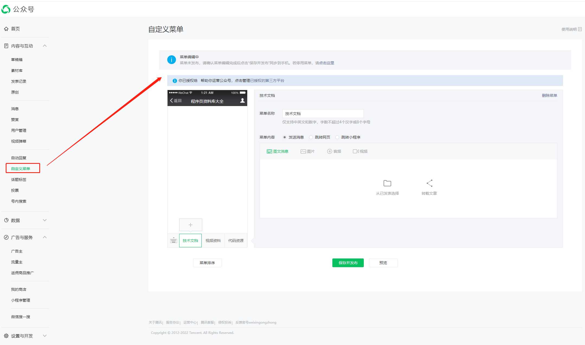Open 自动回复 in sidebar
585x345 pixels.
click(19, 158)
